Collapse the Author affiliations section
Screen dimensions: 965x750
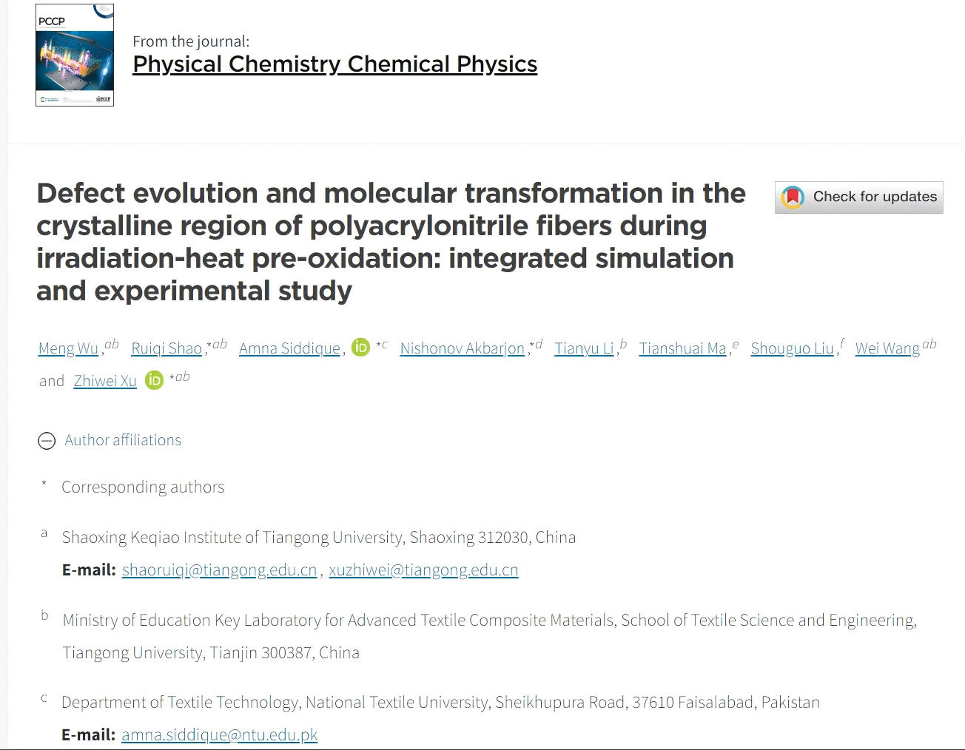pos(47,441)
